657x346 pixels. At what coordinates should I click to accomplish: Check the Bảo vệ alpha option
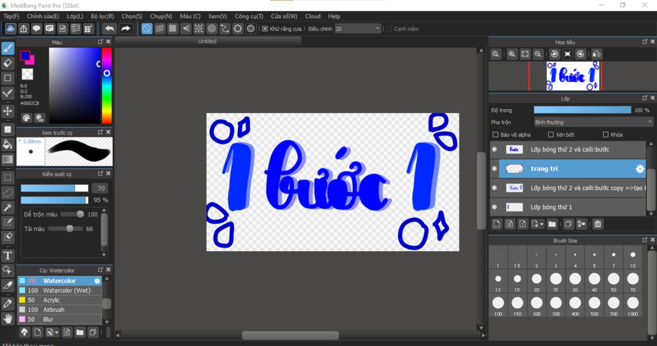point(495,135)
